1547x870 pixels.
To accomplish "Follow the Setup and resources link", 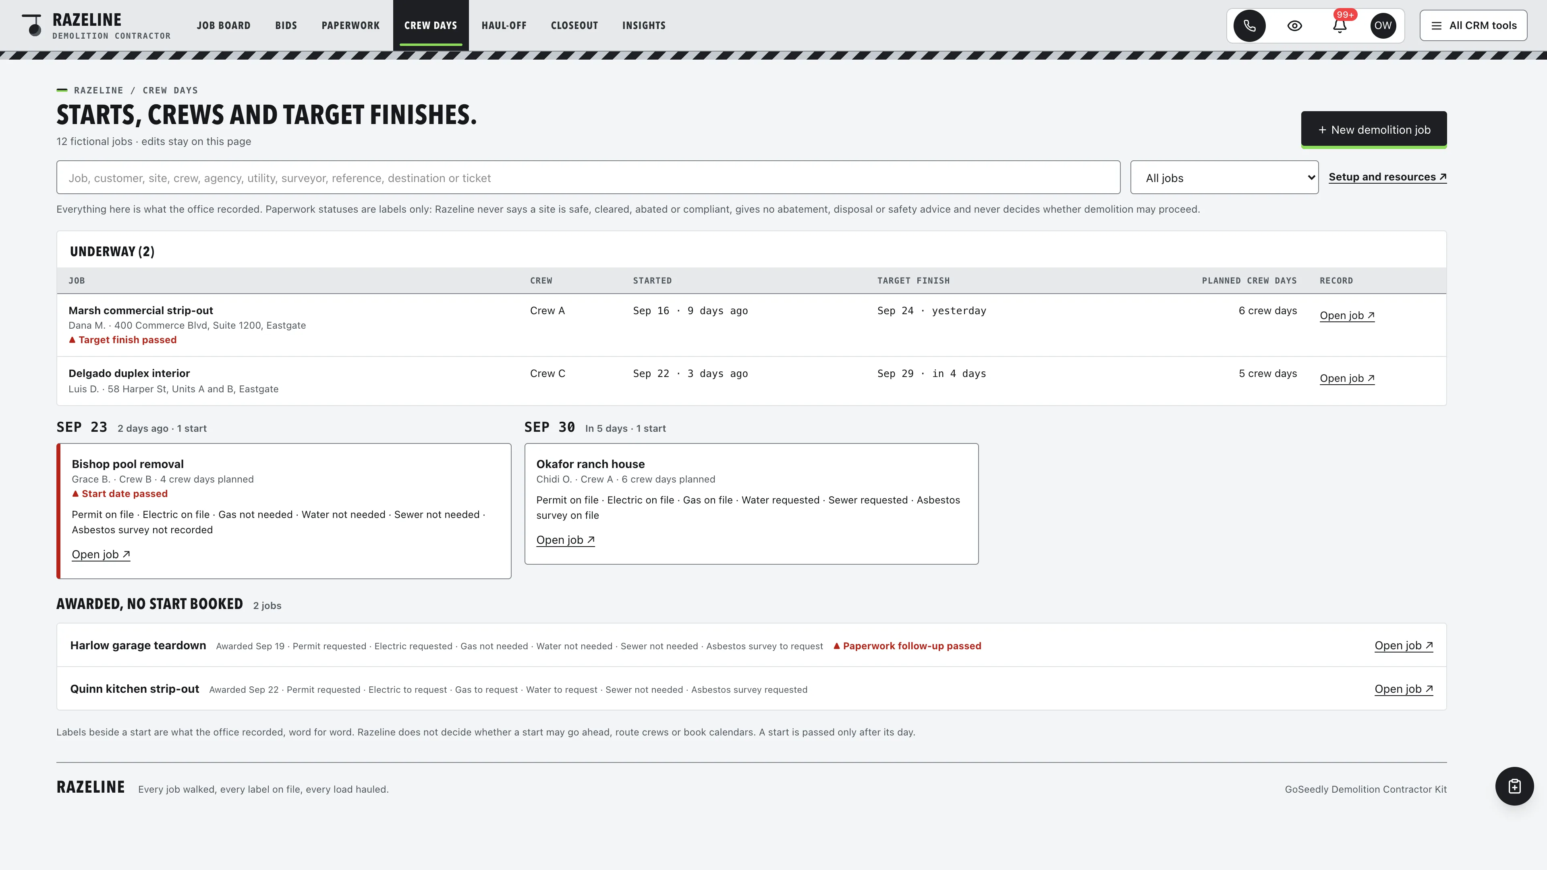I will pos(1387,176).
